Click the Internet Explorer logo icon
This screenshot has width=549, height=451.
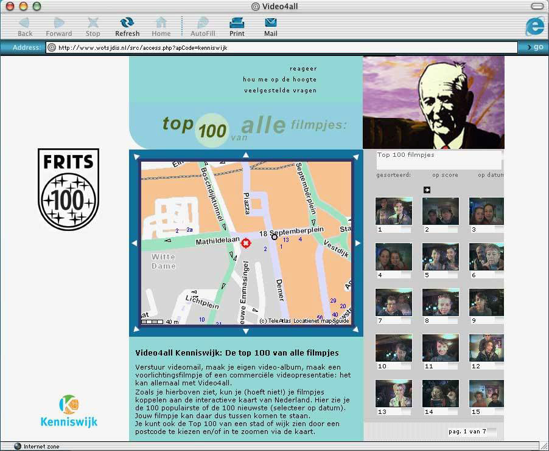pos(534,26)
